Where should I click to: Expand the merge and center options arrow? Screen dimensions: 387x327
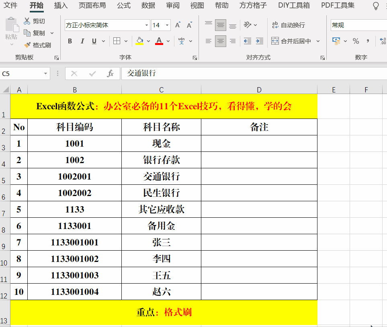[x=318, y=41]
